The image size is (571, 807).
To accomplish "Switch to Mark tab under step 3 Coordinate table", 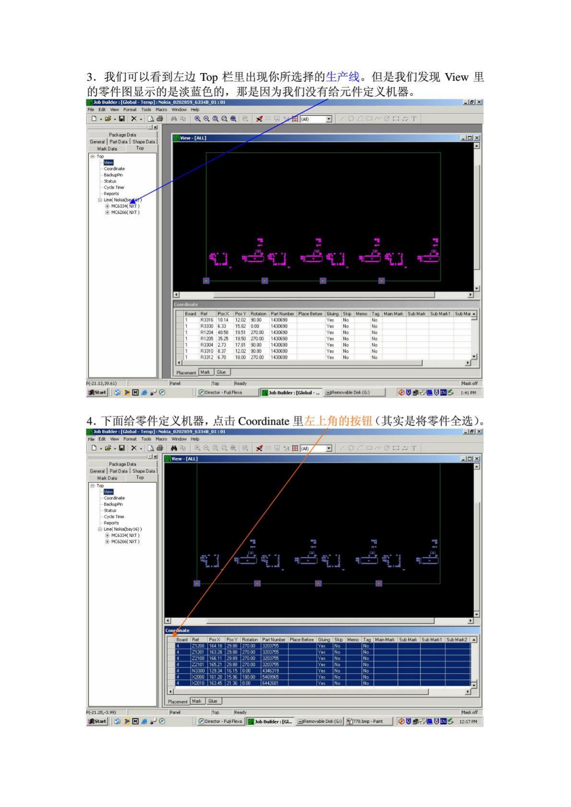I will point(205,372).
